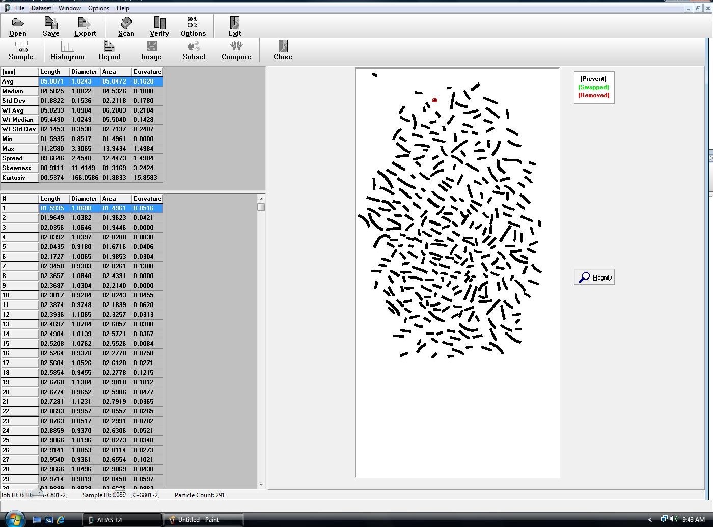The image size is (713, 527).
Task: Select particle row number 15
Action: (x=19, y=344)
